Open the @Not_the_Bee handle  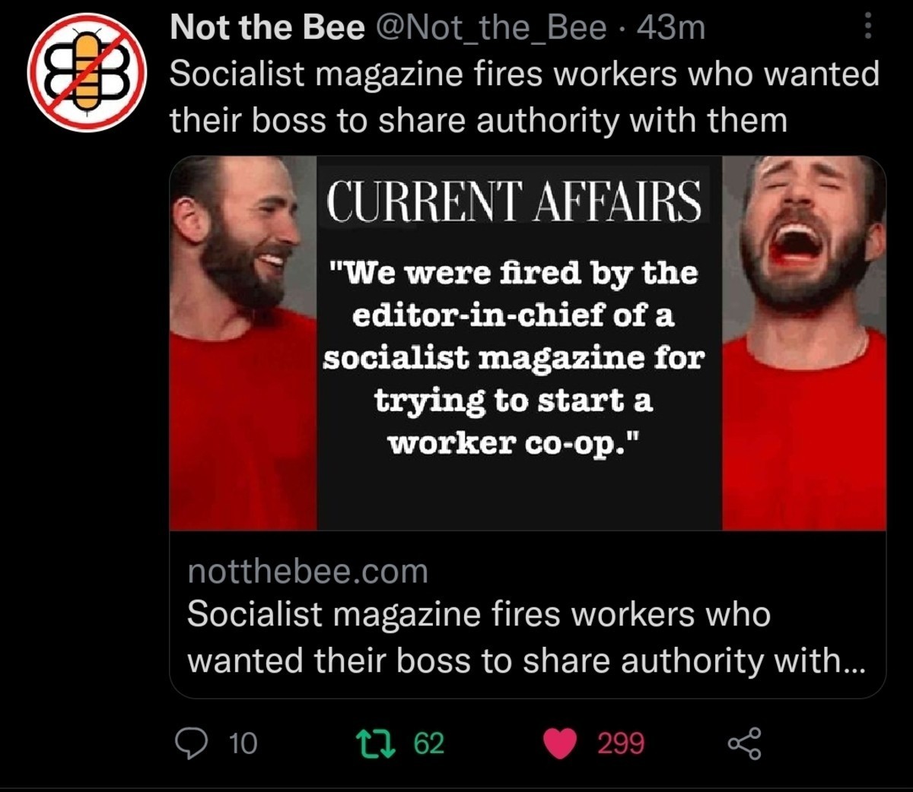497,29
